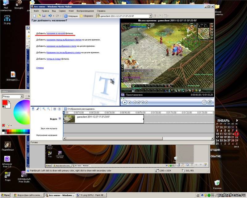247x198 pixels.
Task: Zoom out on the timeline
Action: click(x=49, y=109)
